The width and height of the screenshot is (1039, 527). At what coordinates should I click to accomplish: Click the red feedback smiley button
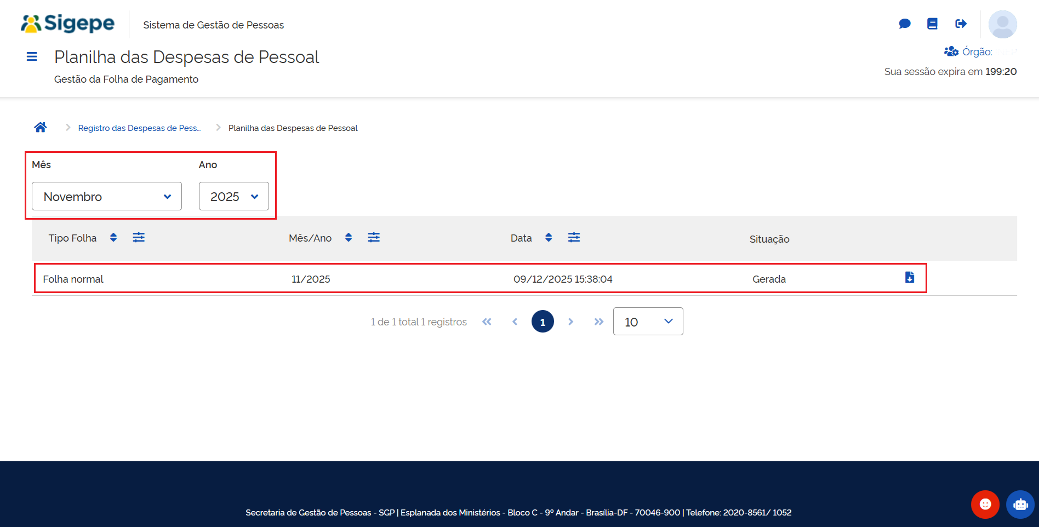(x=985, y=504)
